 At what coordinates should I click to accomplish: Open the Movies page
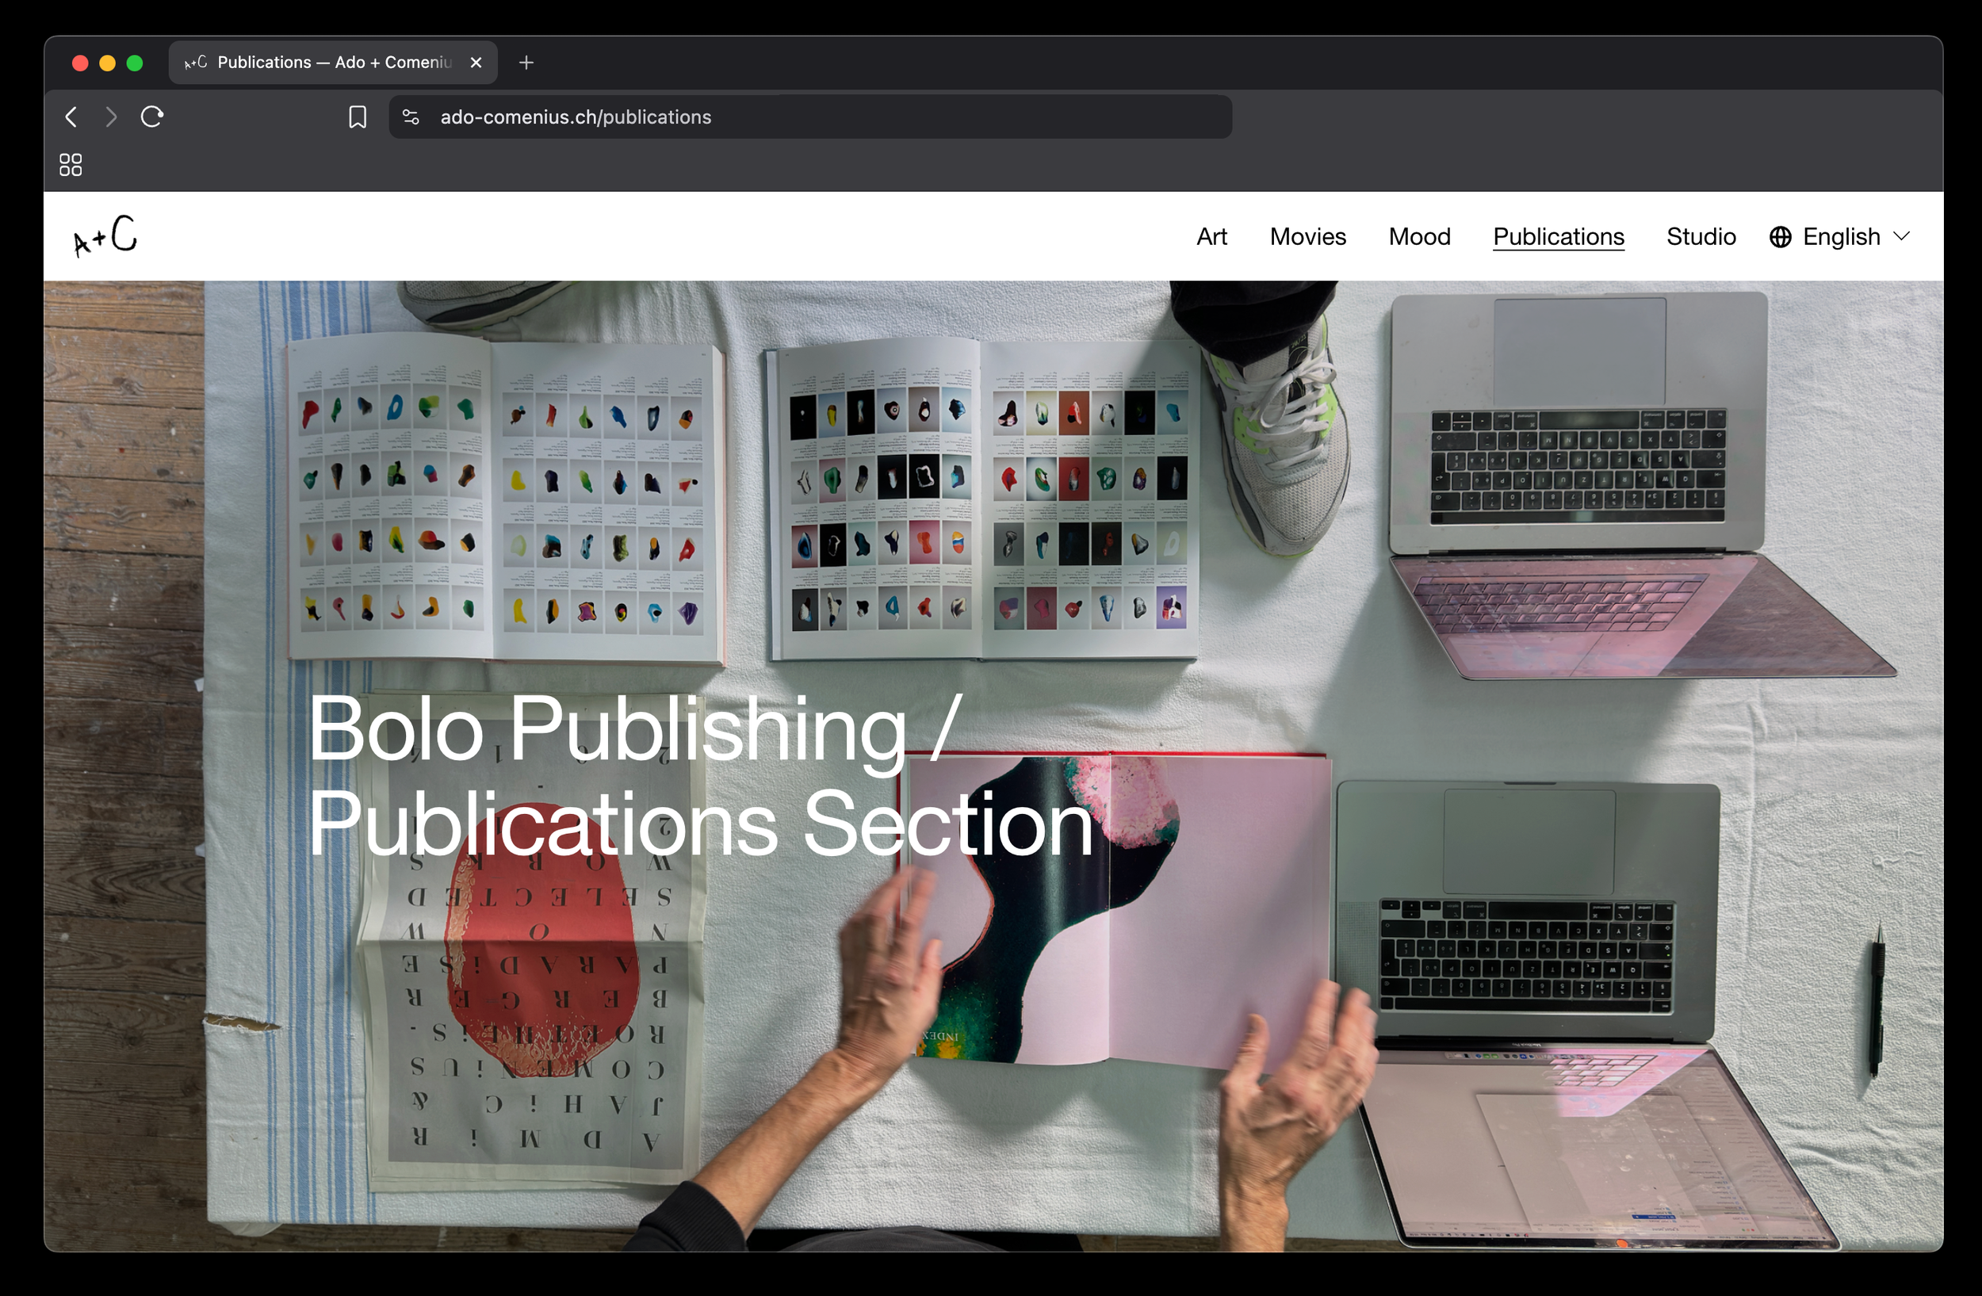1307,236
